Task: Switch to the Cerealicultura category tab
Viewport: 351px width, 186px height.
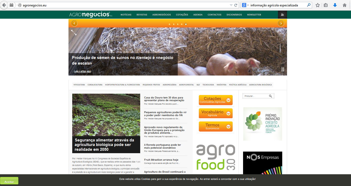Action: pyautogui.click(x=95, y=85)
